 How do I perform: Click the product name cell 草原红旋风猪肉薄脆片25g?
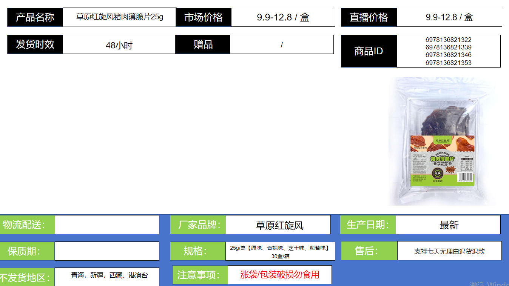tap(119, 17)
